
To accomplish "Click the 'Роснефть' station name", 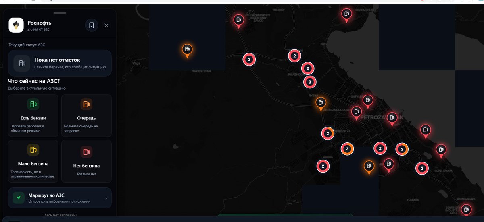I will coord(39,23).
